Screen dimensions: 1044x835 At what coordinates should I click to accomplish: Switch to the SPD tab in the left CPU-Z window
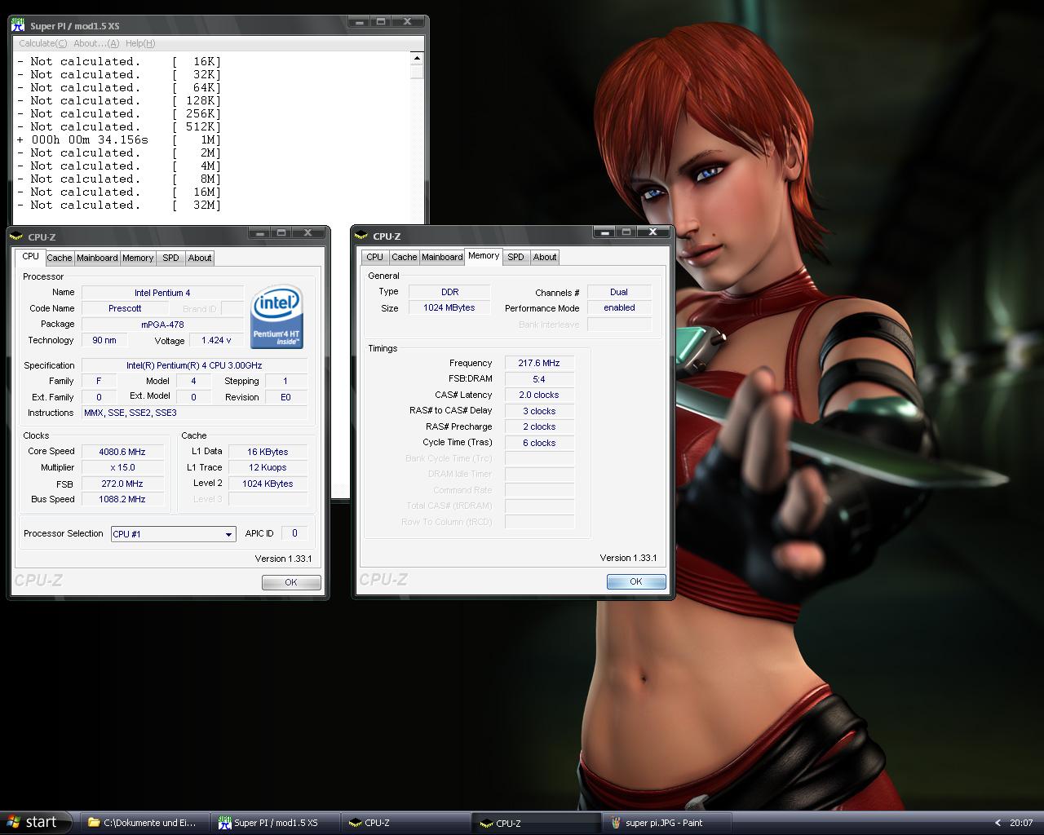point(170,258)
